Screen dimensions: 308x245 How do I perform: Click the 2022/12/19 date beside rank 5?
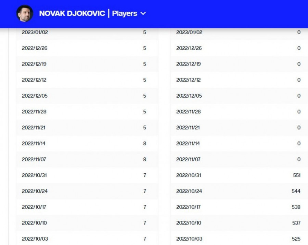(x=35, y=64)
